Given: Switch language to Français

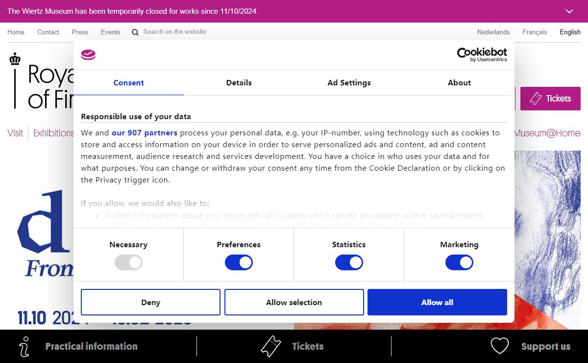Looking at the screenshot, I should (535, 32).
